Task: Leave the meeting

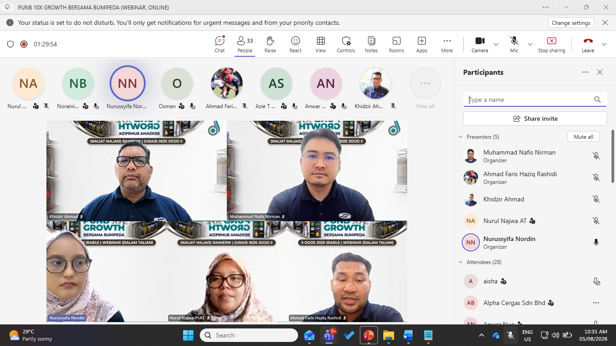Action: 588,44
